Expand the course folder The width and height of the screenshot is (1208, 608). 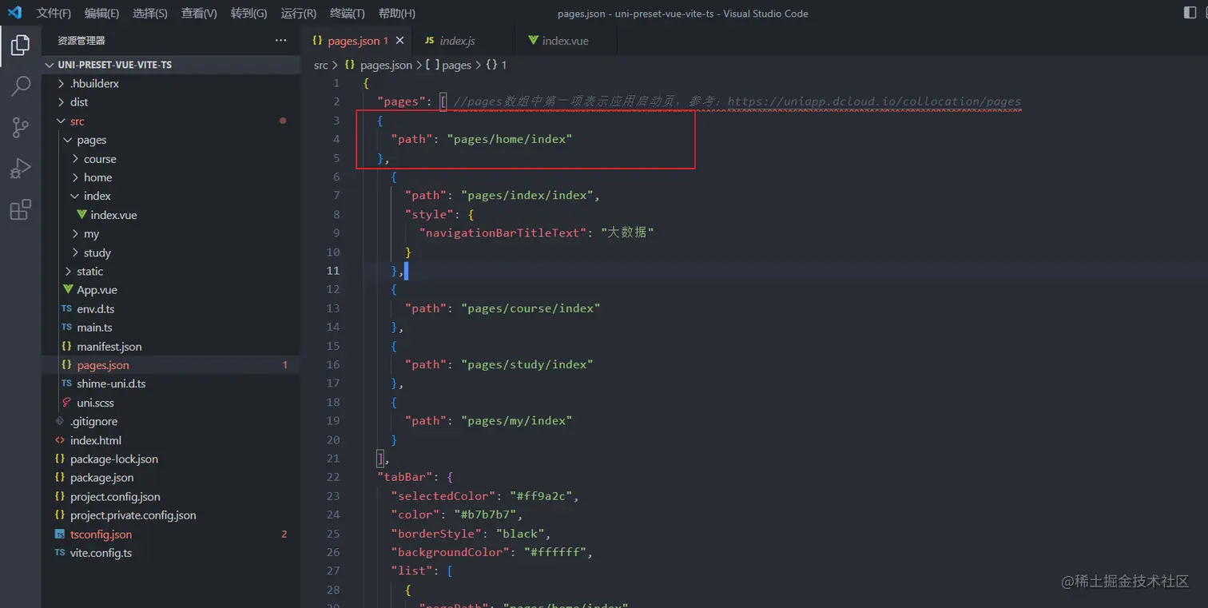pos(75,159)
